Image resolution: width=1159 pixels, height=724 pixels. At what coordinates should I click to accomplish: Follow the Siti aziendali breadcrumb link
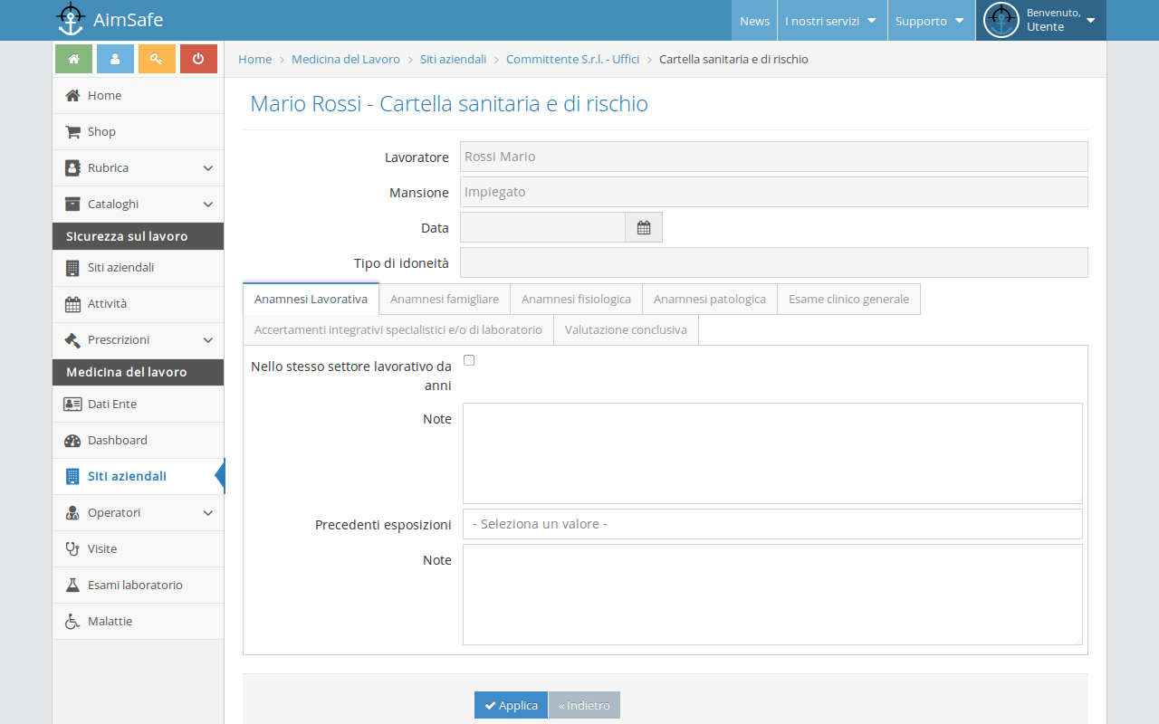(453, 59)
